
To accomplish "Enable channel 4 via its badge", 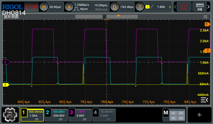I will [x=96, y=112].
